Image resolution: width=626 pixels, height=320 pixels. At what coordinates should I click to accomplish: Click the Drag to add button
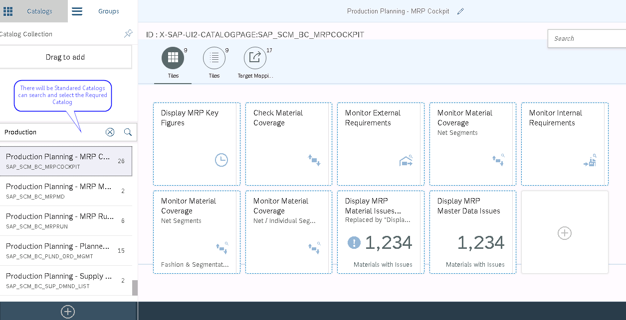point(65,57)
